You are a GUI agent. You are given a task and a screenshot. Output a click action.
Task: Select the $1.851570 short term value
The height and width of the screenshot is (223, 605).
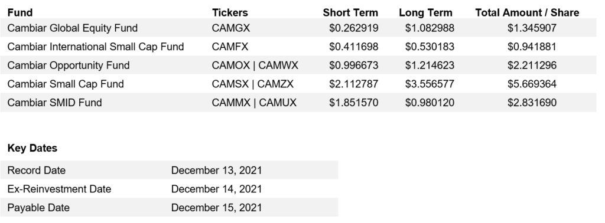354,103
